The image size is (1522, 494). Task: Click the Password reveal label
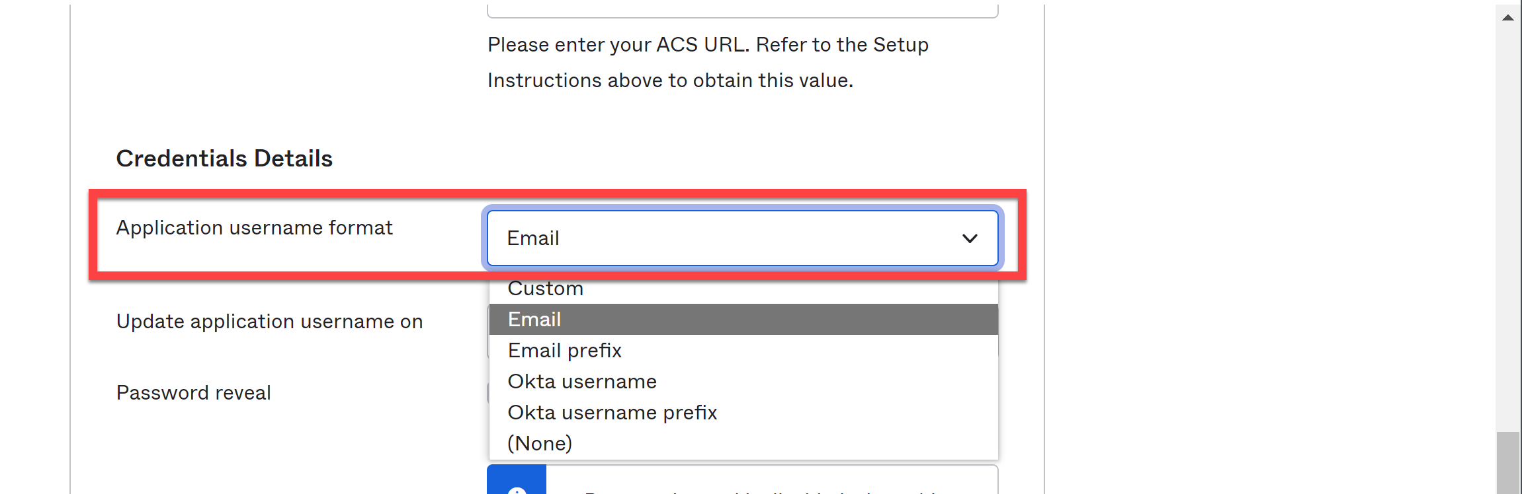pos(193,393)
